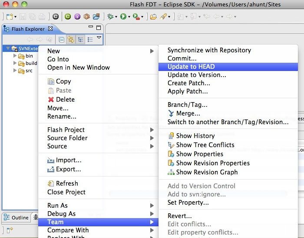Choose Show Revision Graph
The width and height of the screenshot is (304, 238).
[228, 172]
